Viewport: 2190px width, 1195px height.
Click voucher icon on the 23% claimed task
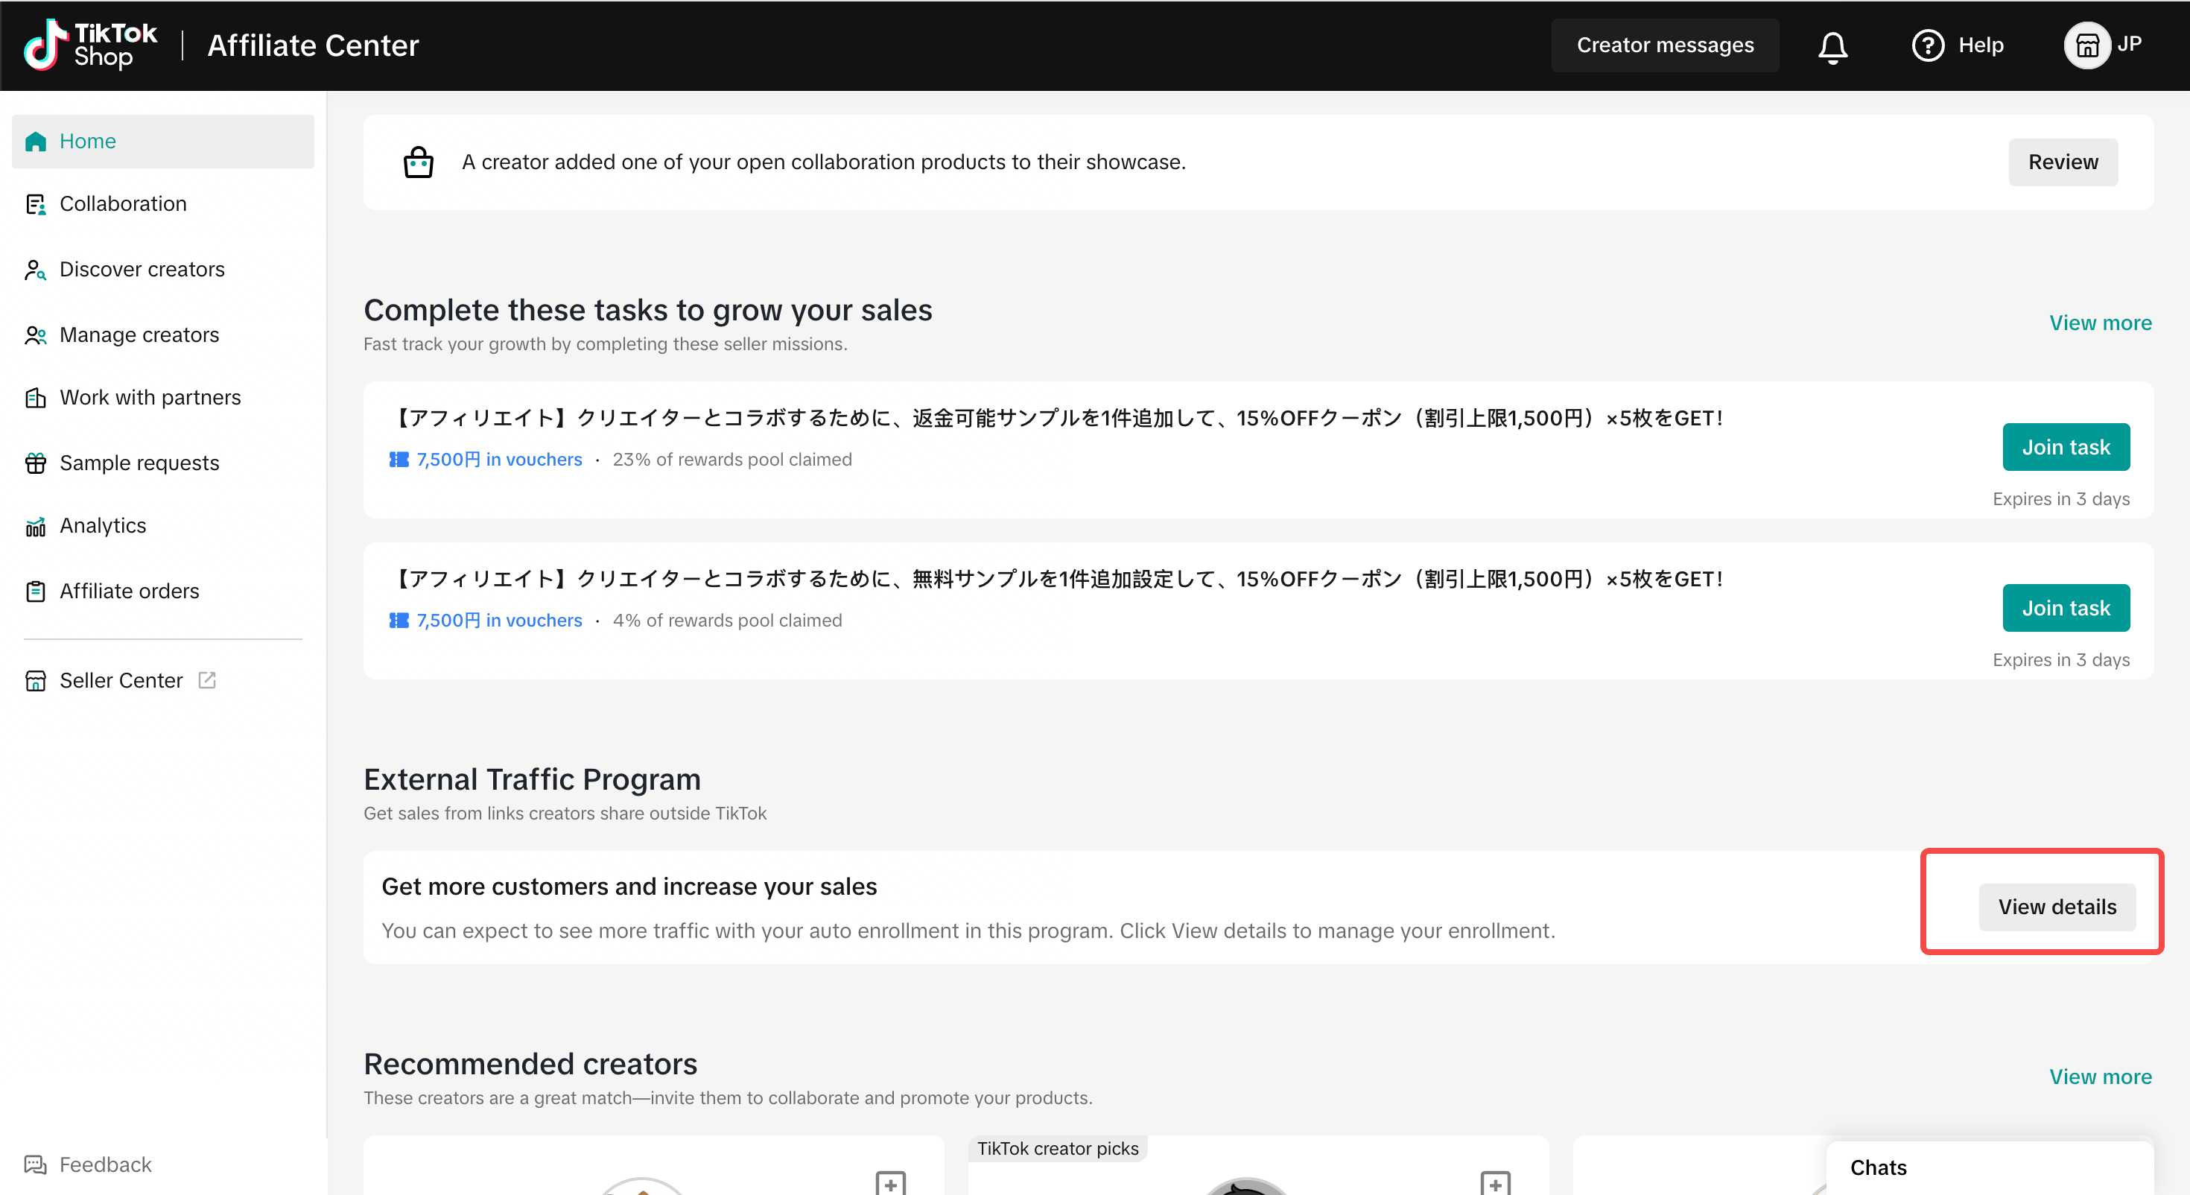399,459
